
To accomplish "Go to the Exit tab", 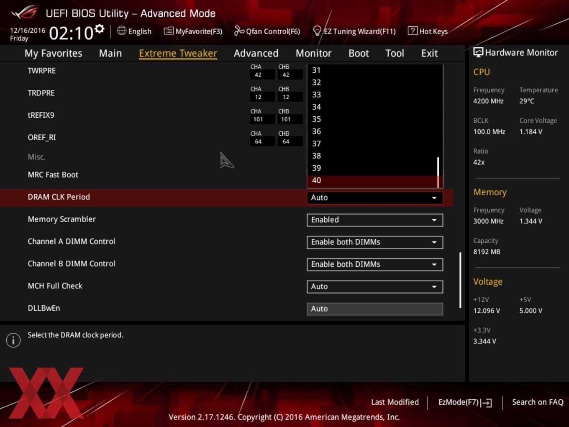I will coord(429,53).
